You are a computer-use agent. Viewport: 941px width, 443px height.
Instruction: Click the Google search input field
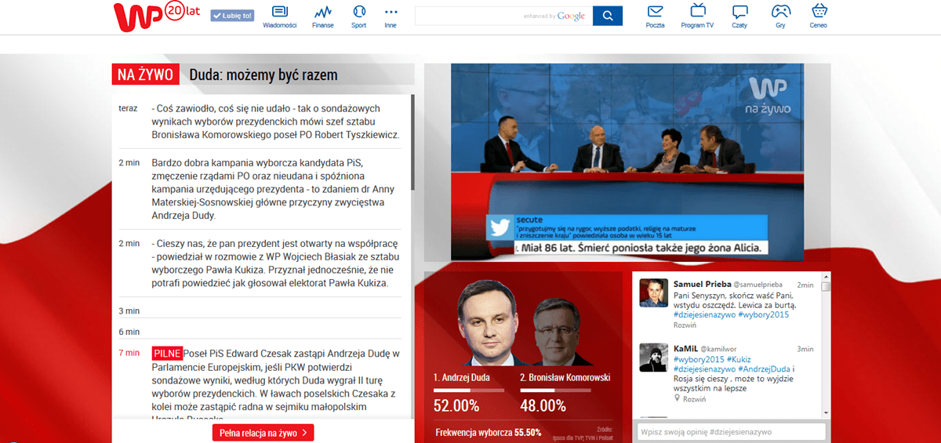click(503, 16)
